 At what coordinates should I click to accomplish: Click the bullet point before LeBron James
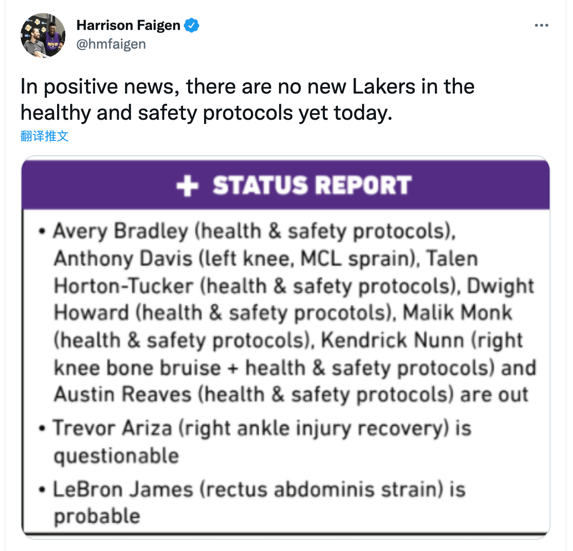pos(42,490)
